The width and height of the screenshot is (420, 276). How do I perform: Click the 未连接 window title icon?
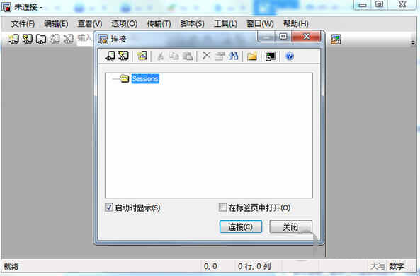pyautogui.click(x=6, y=7)
